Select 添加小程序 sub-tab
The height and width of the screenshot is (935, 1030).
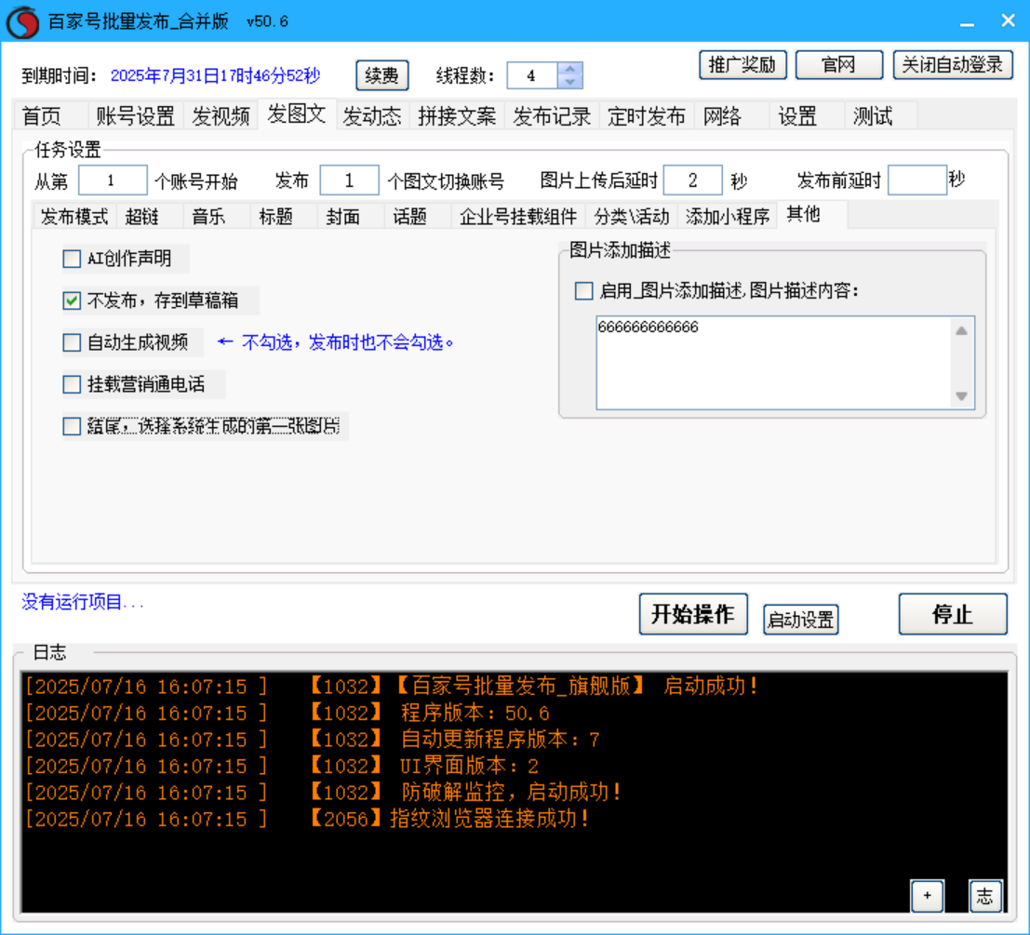(728, 216)
